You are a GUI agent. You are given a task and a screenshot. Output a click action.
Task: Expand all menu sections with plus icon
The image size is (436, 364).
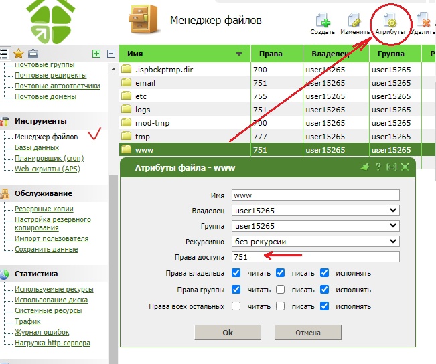click(x=96, y=54)
